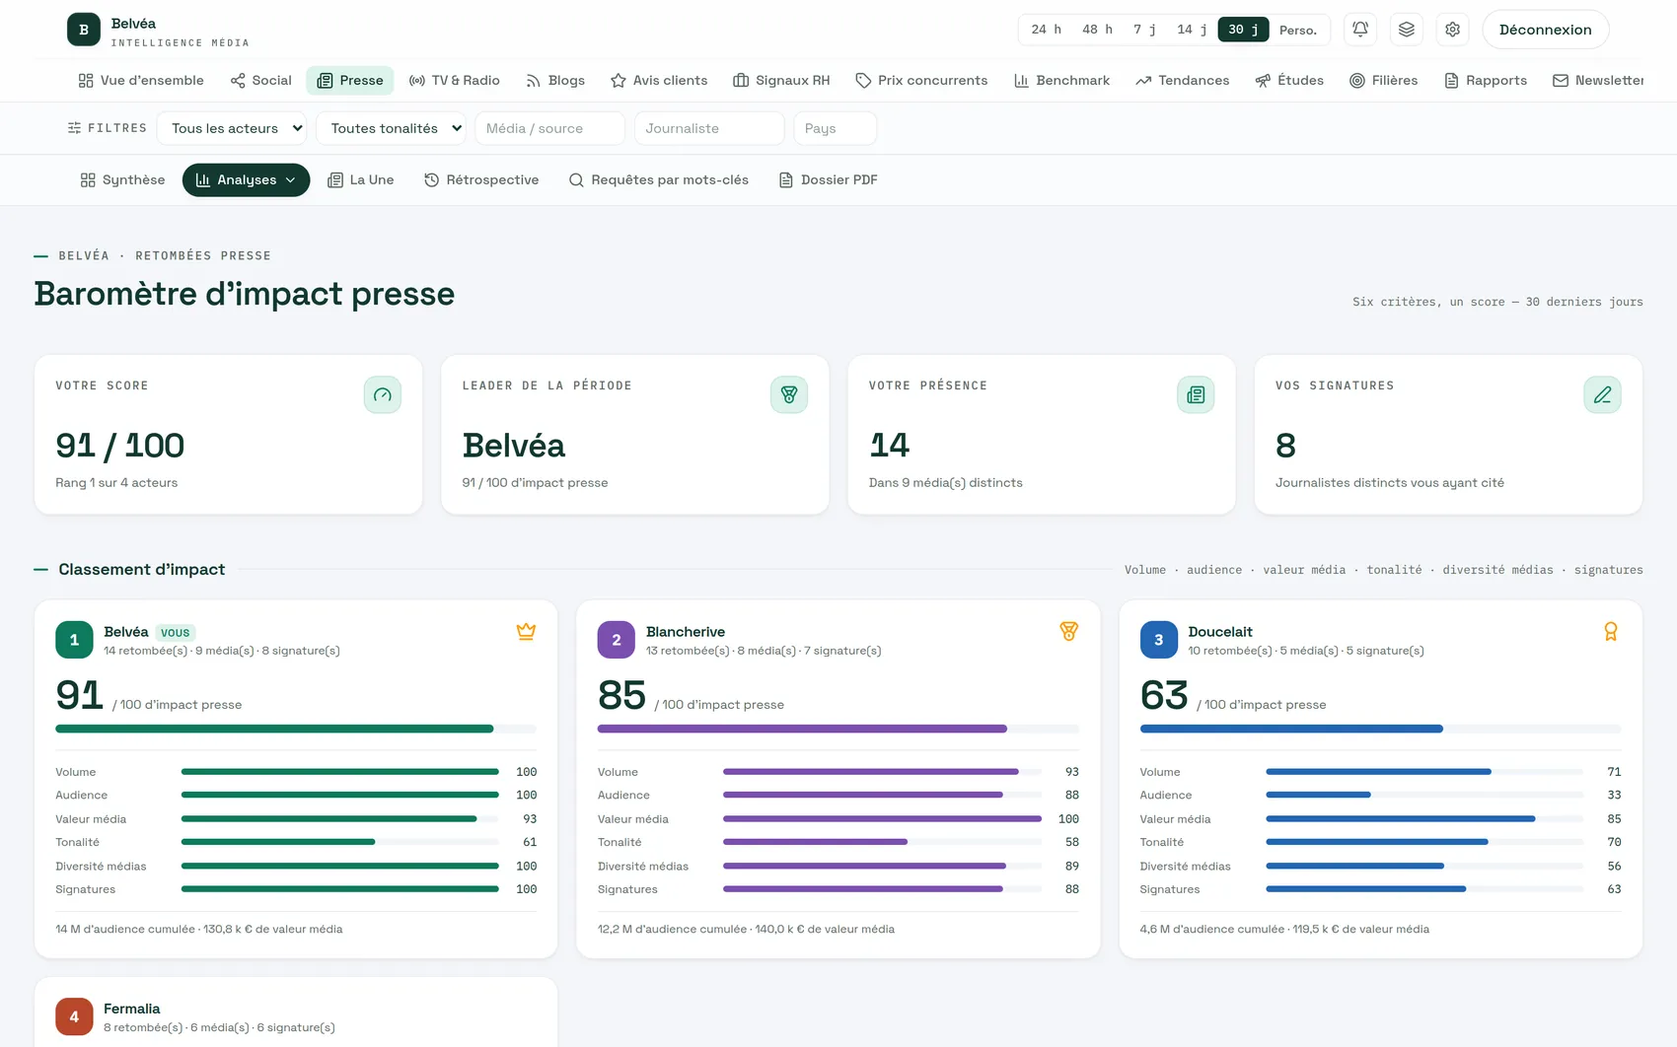
Task: Open Études section
Action: coord(1289,81)
